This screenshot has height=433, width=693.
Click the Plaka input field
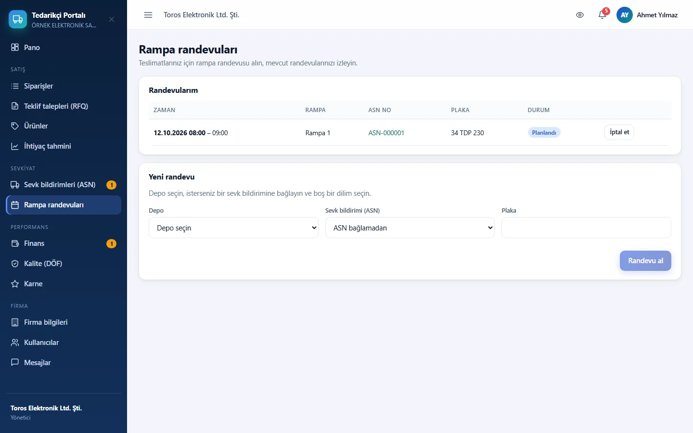pos(586,228)
